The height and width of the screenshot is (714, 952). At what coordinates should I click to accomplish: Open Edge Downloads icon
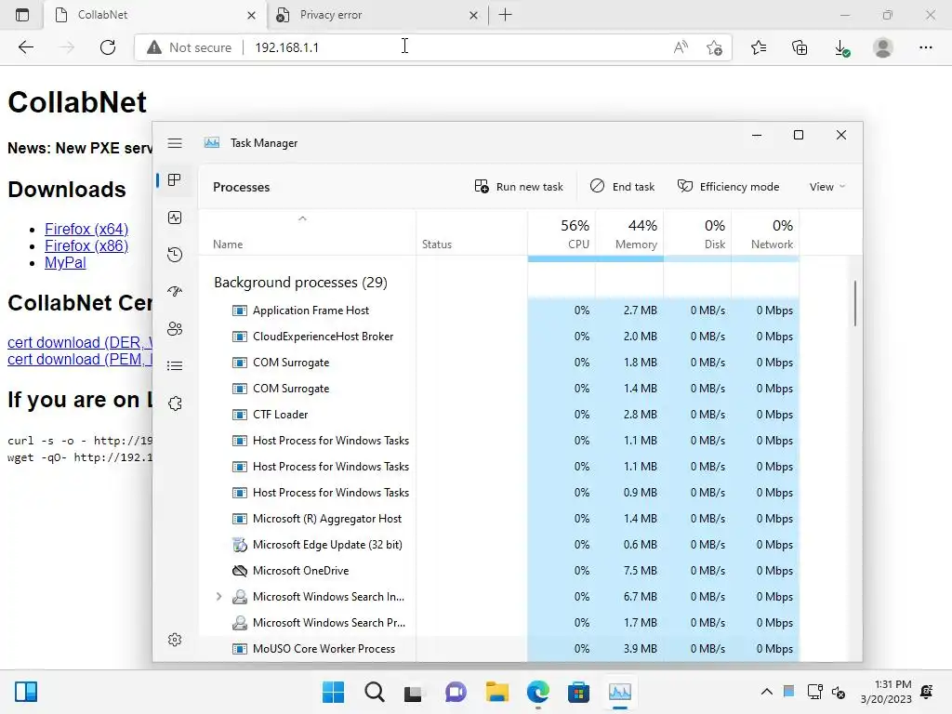841,47
